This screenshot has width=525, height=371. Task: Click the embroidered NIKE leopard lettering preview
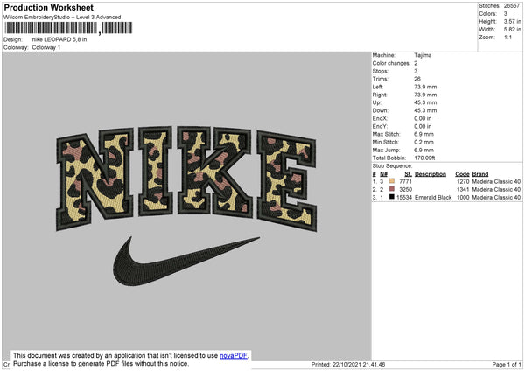186,178
